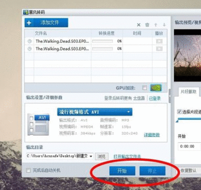Click the video preview thumbnail
The image size is (201, 190).
tap(188, 55)
